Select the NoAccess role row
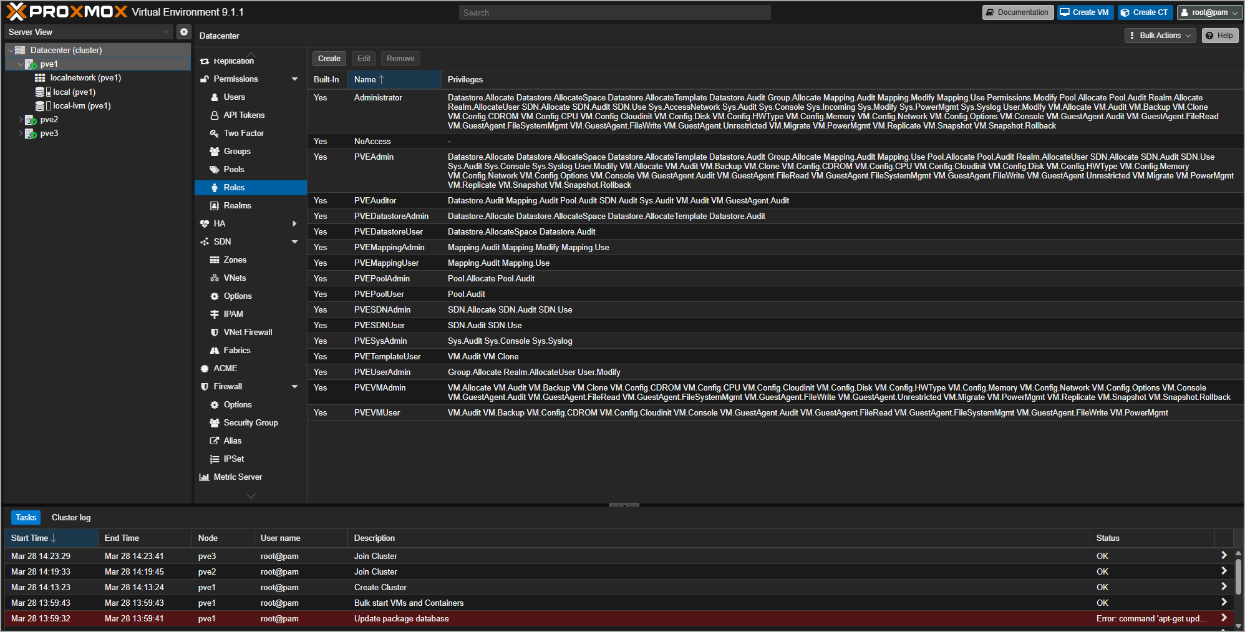Viewport: 1245px width, 632px height. point(775,142)
